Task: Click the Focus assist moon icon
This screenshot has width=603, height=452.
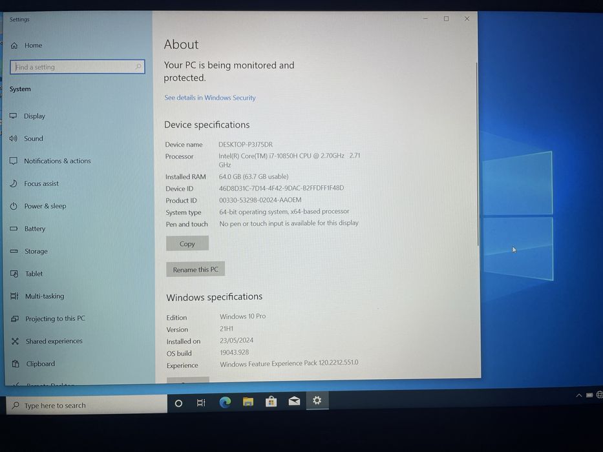Action: tap(14, 183)
